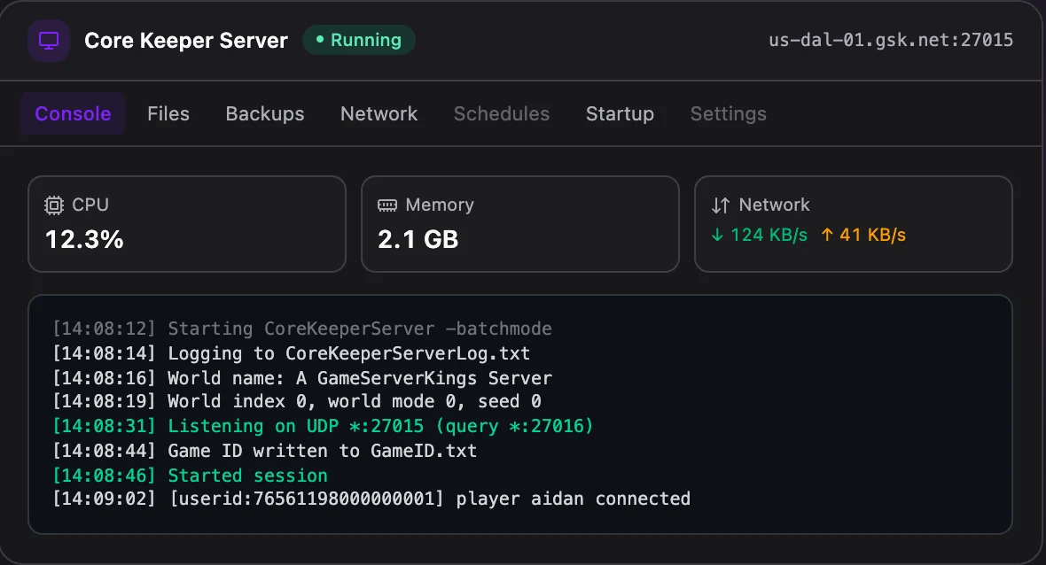
Task: Click the 2.1 GB memory value
Action: click(x=418, y=240)
